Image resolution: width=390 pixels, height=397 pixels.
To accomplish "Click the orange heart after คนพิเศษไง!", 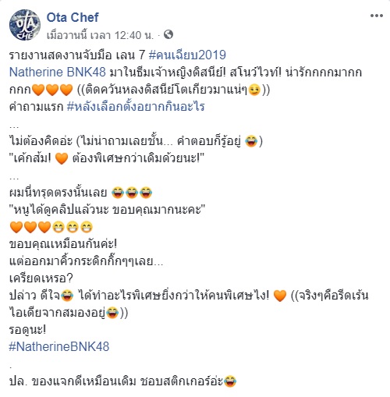I will click(x=280, y=296).
